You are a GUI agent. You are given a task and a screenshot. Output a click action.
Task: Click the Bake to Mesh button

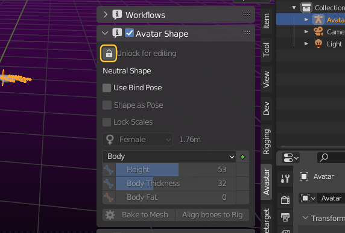(x=139, y=215)
